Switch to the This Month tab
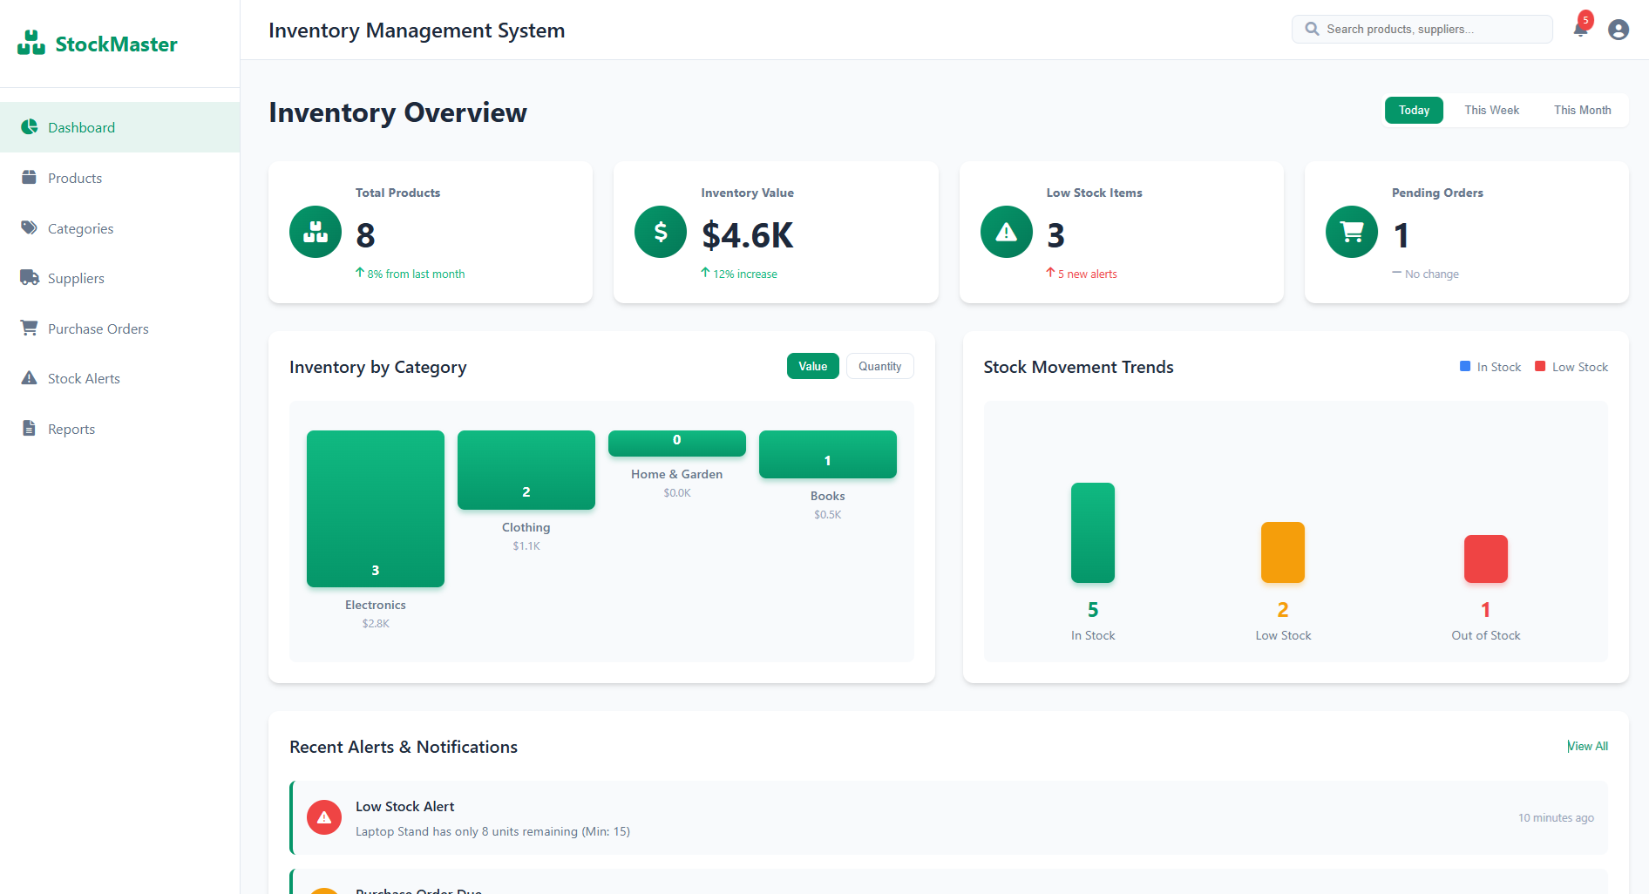The image size is (1649, 894). click(x=1582, y=110)
